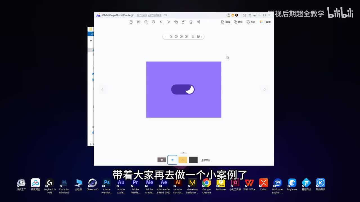
Task: Launch Wallpaper Engine shortcut
Action: pyautogui.click(x=278, y=186)
